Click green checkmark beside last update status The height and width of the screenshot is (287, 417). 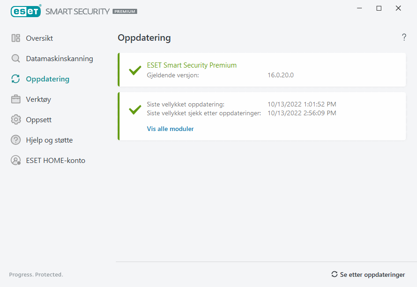(x=135, y=109)
